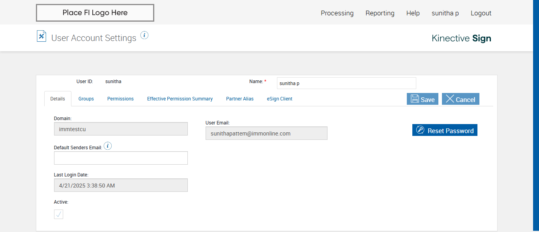Open the Help menu
This screenshot has height=232, width=539.
pos(413,13)
